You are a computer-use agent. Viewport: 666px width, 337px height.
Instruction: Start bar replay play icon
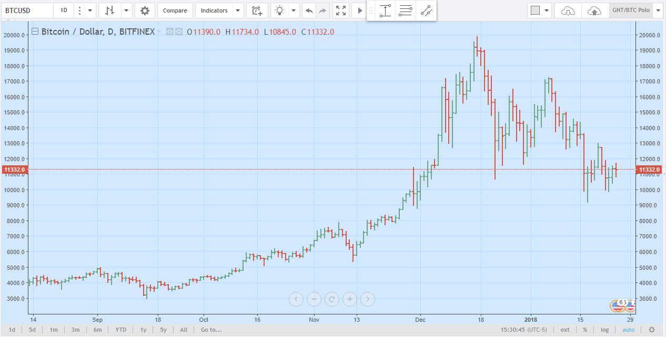coord(360,10)
